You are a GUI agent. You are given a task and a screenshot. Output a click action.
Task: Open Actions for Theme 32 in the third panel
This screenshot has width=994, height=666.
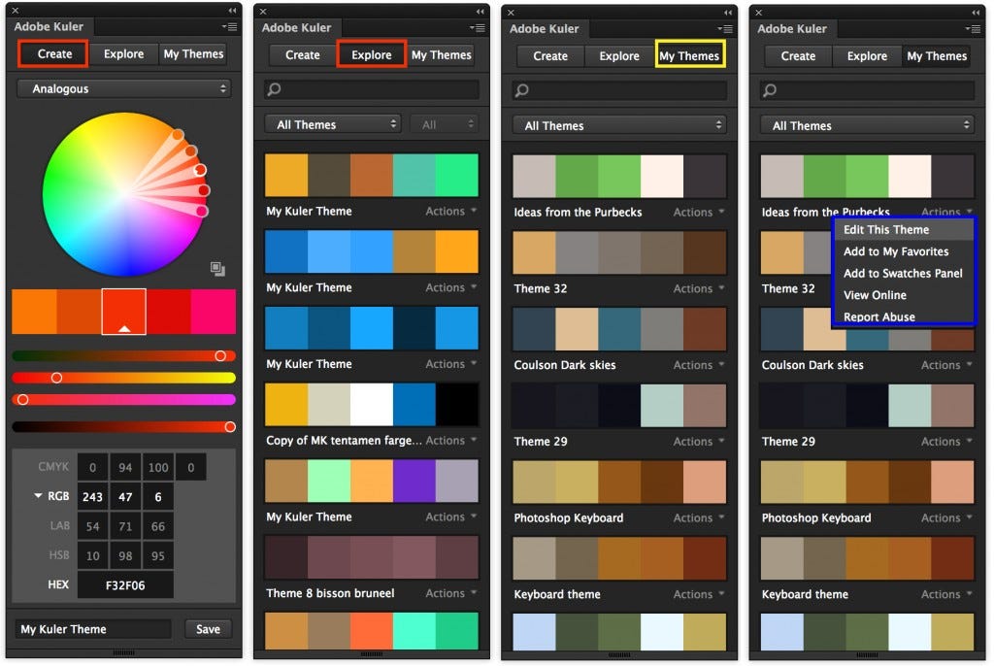pyautogui.click(x=699, y=288)
